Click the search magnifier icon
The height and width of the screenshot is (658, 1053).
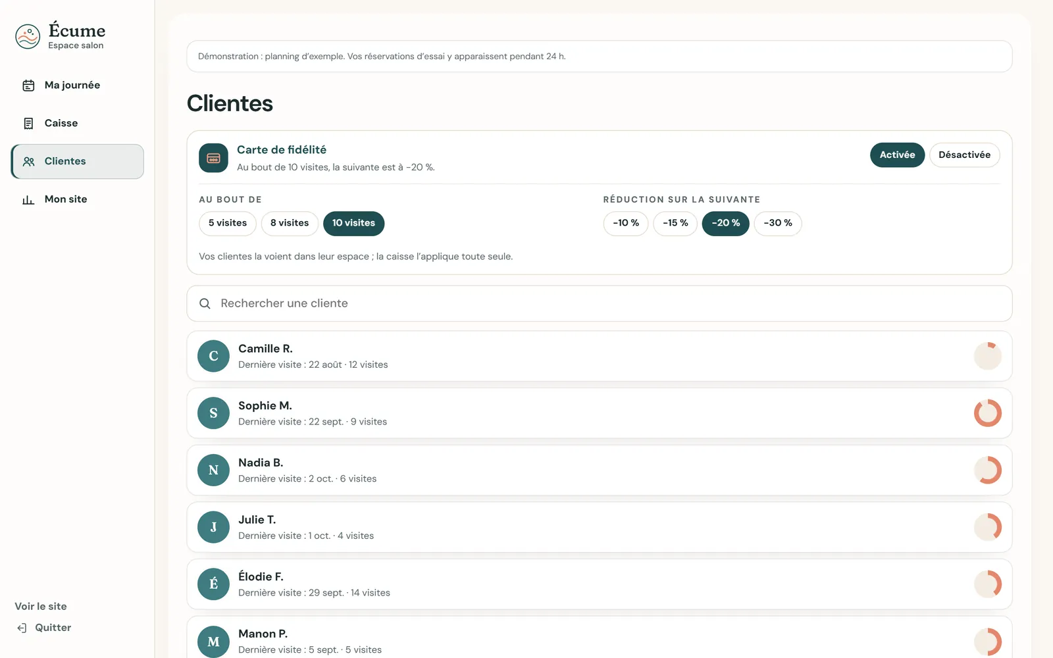[x=205, y=303]
